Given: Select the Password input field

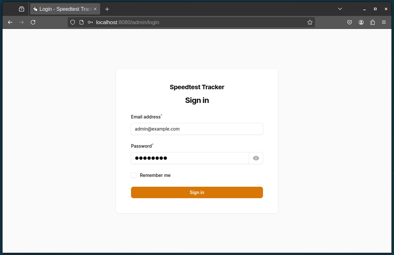Looking at the screenshot, I should pyautogui.click(x=190, y=158).
